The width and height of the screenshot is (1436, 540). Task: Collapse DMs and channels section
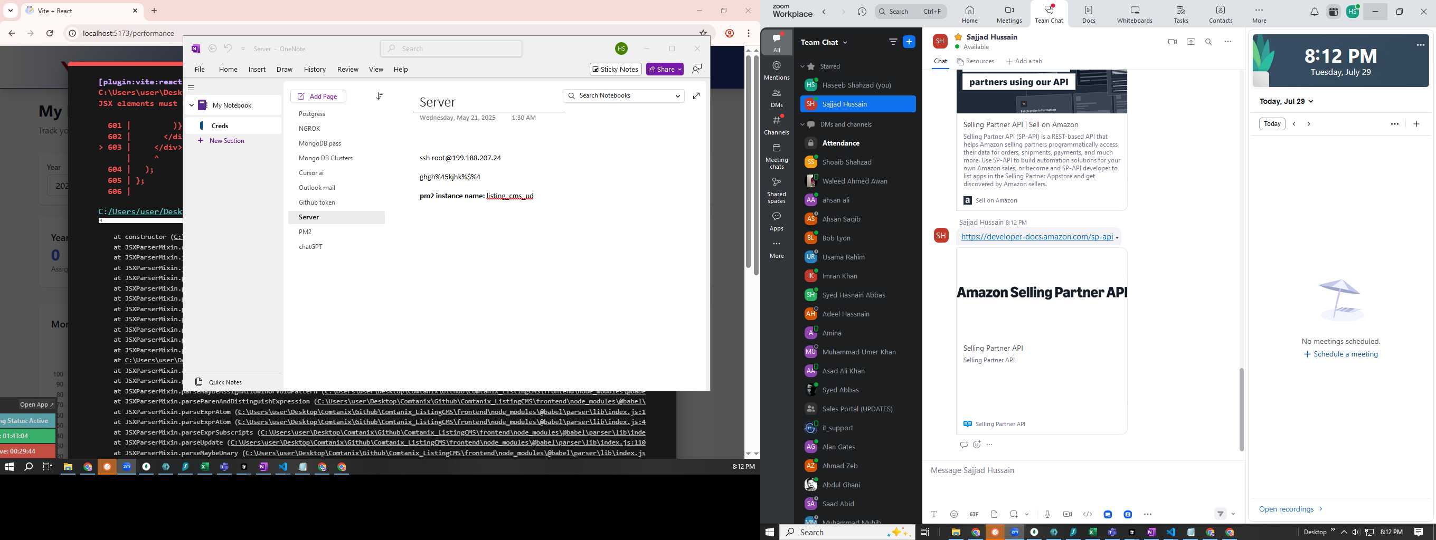pos(802,124)
